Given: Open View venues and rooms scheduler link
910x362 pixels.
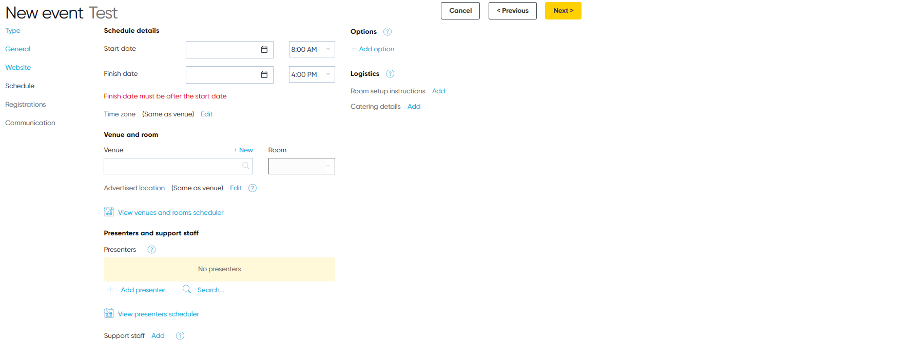Looking at the screenshot, I should (x=171, y=213).
